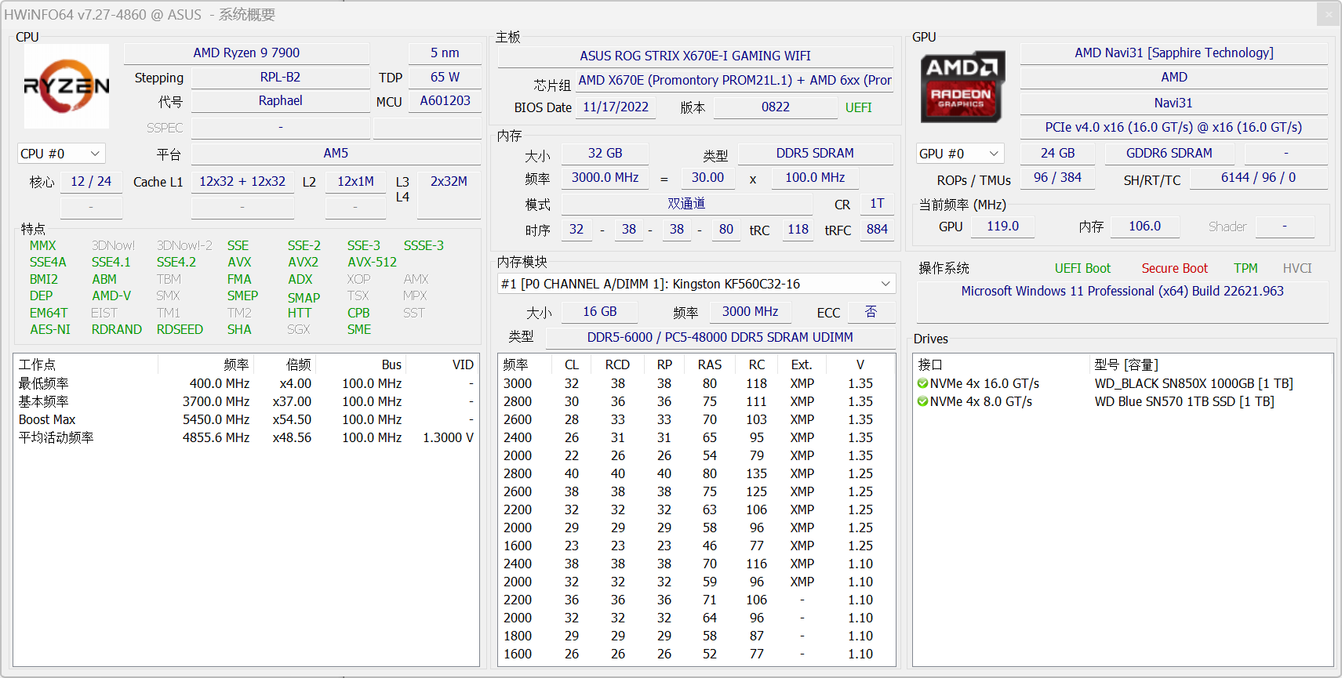
Task: Click the 双通道 memory mode field
Action: pos(686,203)
